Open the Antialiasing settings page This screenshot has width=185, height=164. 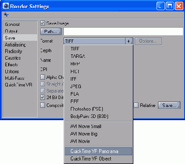pyautogui.click(x=20, y=45)
